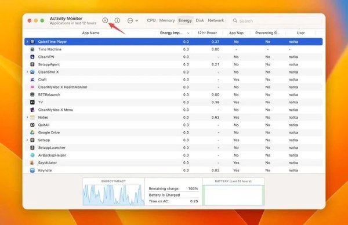Select the SetappAgent row name
The image size is (348, 225).
coord(49,64)
